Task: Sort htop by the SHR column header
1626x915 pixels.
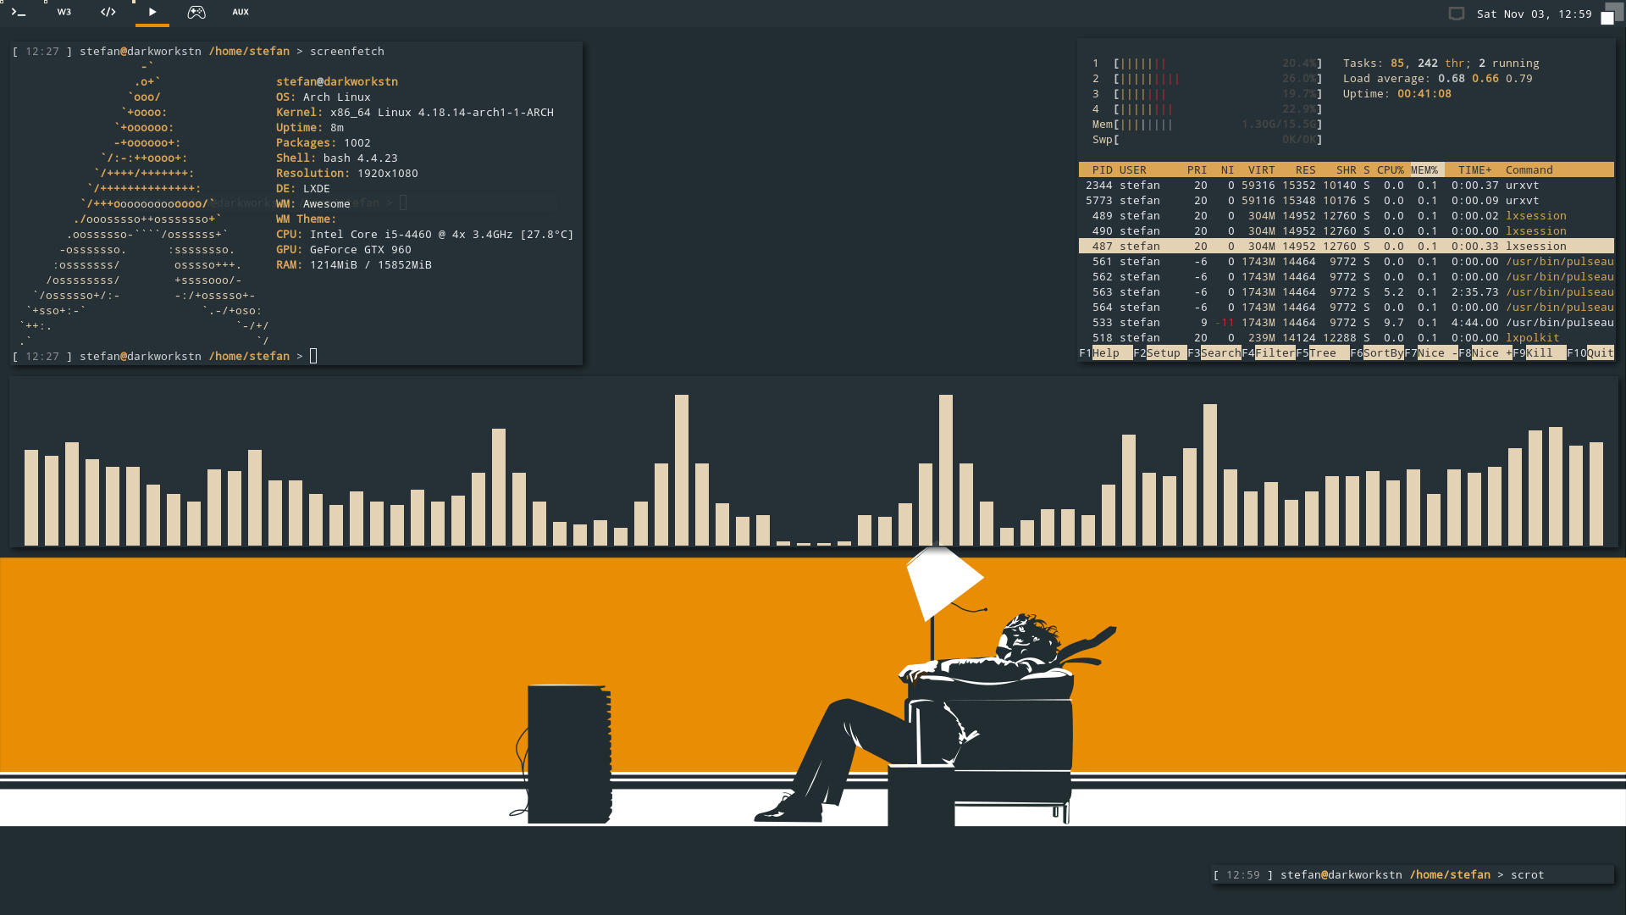Action: [x=1346, y=170]
